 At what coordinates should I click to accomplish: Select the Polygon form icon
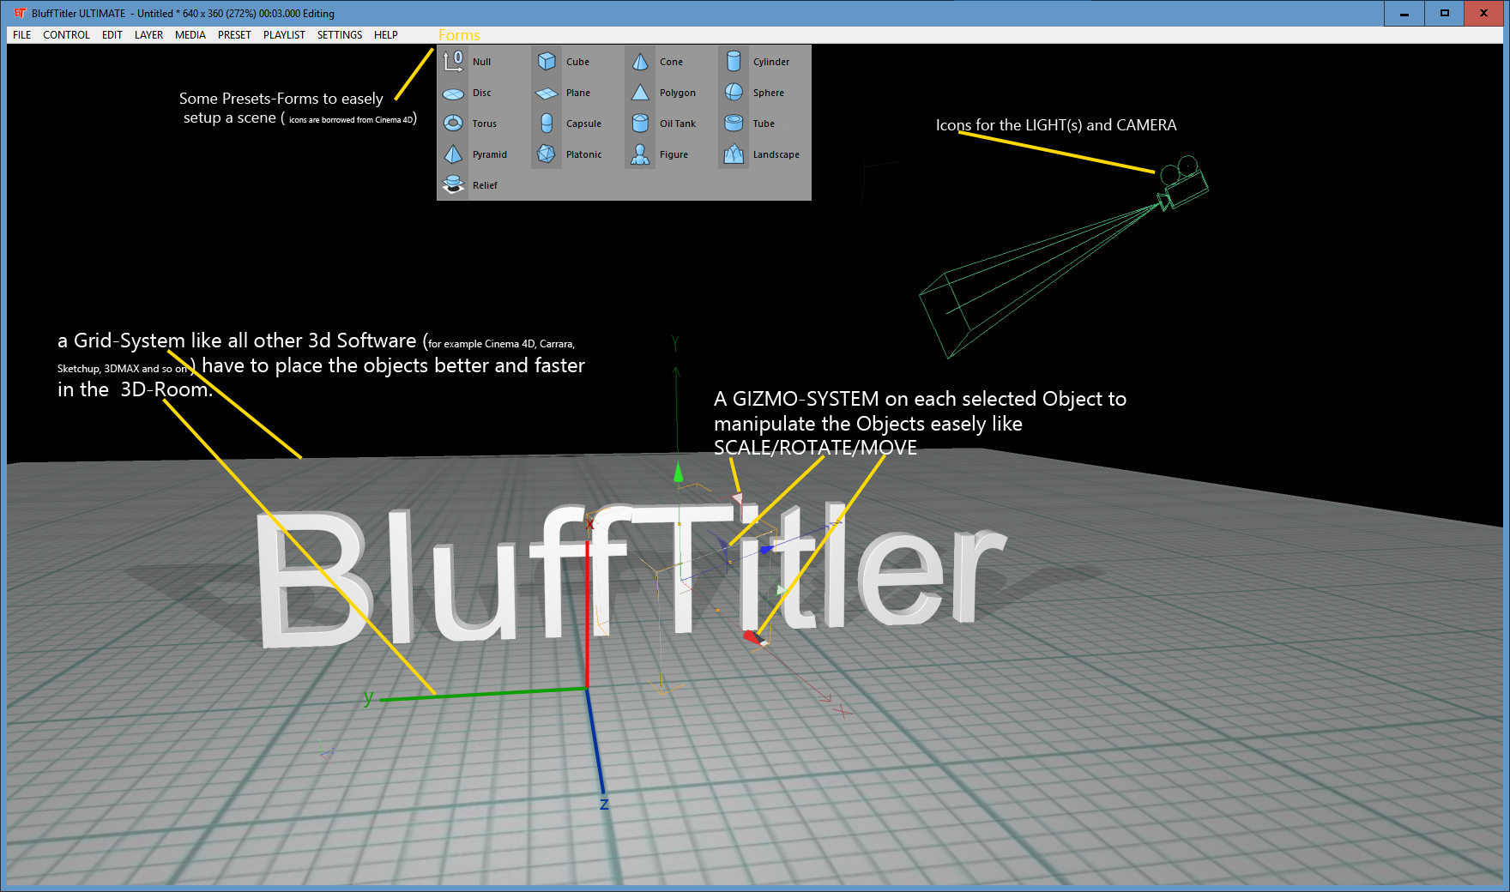pyautogui.click(x=640, y=93)
